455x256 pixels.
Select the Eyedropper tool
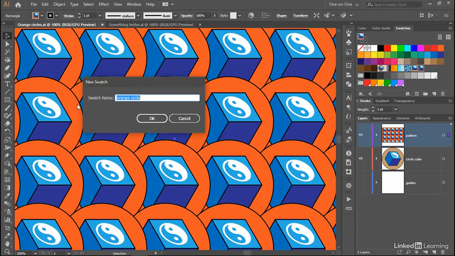tap(7, 196)
